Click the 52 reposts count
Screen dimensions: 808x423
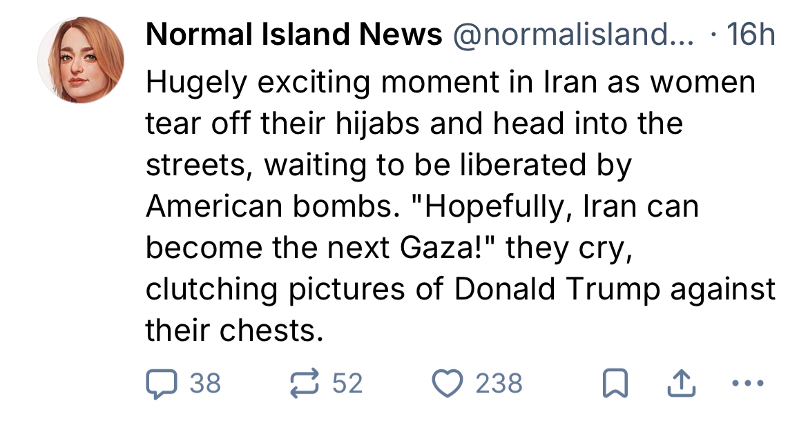pyautogui.click(x=347, y=383)
